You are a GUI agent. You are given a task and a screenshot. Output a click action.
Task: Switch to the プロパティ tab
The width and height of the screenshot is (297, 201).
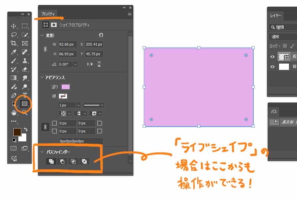point(48,14)
